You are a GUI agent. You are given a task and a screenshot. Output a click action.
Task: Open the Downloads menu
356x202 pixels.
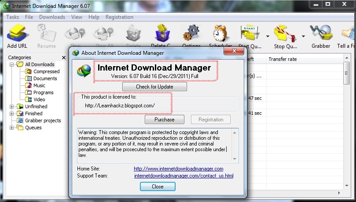click(x=52, y=17)
